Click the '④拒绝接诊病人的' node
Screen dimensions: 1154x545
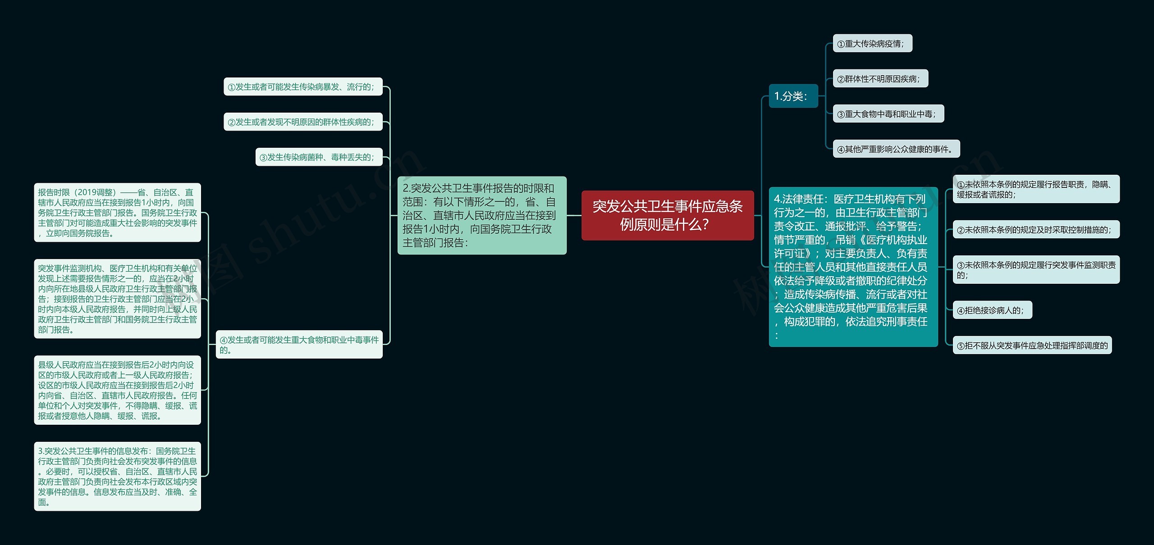point(992,310)
